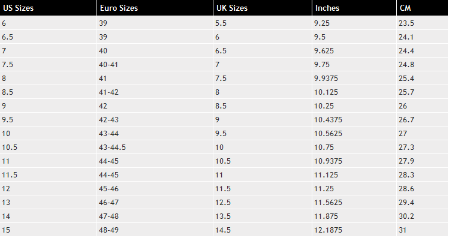Click the CM column header
Screen dimensions: 449x238
click(x=423, y=8)
